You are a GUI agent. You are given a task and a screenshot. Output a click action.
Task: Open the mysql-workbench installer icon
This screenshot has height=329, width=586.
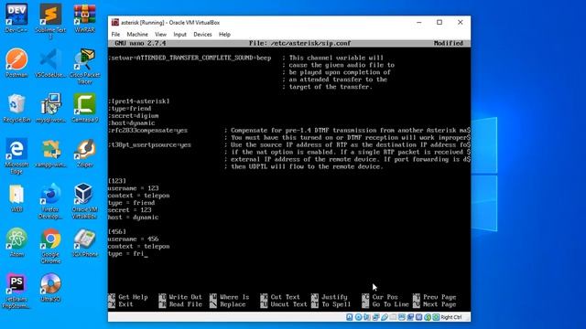click(x=50, y=108)
